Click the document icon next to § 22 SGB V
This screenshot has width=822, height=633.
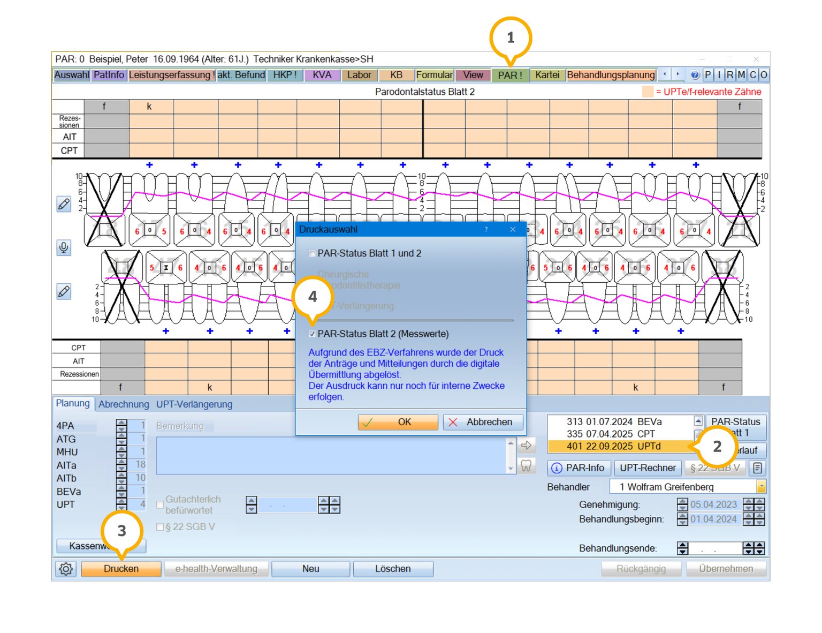point(757,468)
